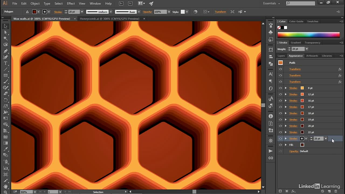345x194 pixels.
Task: Open the Character panel A icon
Action: 271,74
